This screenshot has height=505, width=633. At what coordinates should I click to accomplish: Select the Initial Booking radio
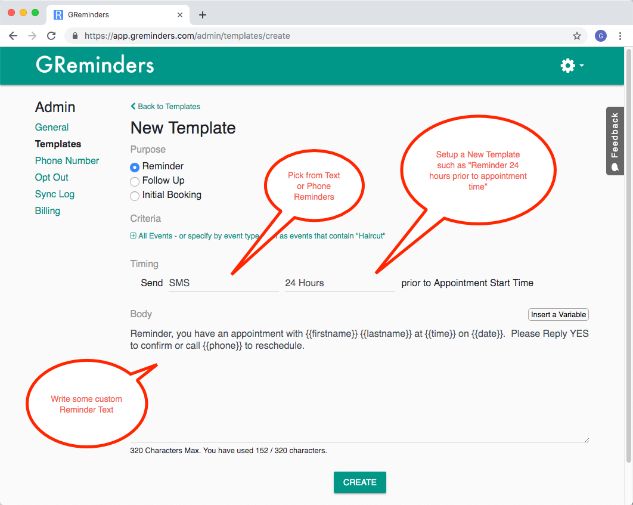tap(135, 196)
